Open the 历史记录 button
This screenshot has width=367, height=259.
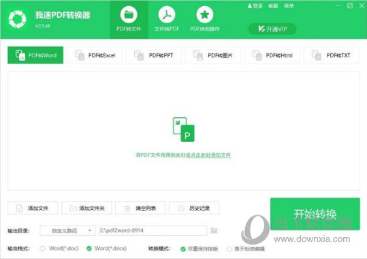click(194, 208)
